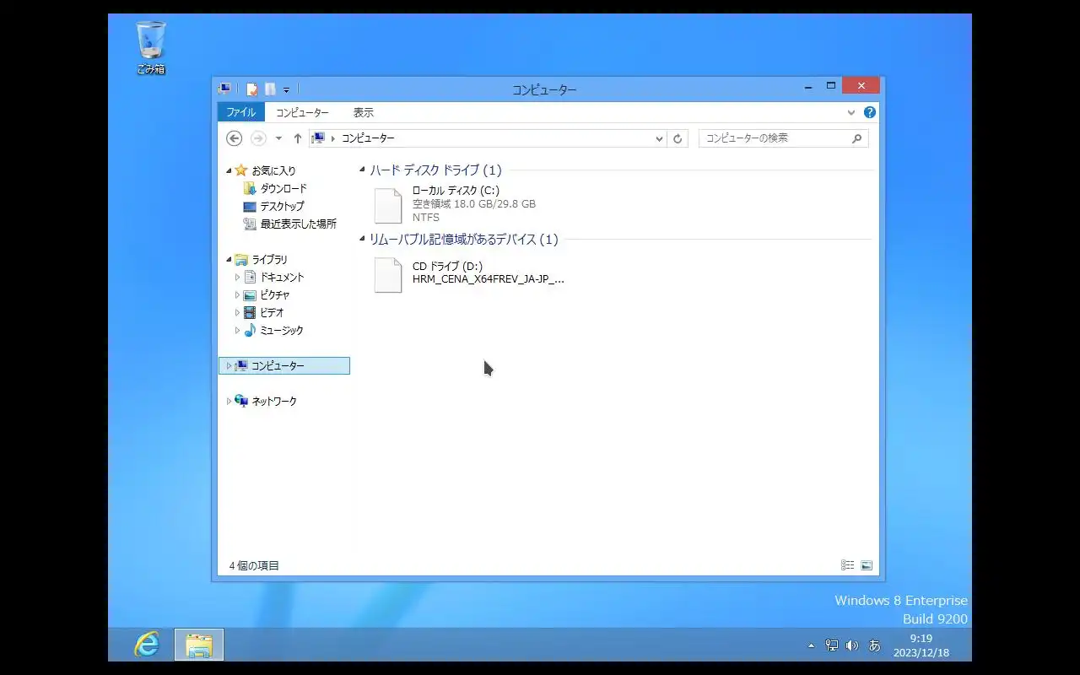Expand the ピクチャ library node
The image size is (1080, 675).
pyautogui.click(x=237, y=295)
